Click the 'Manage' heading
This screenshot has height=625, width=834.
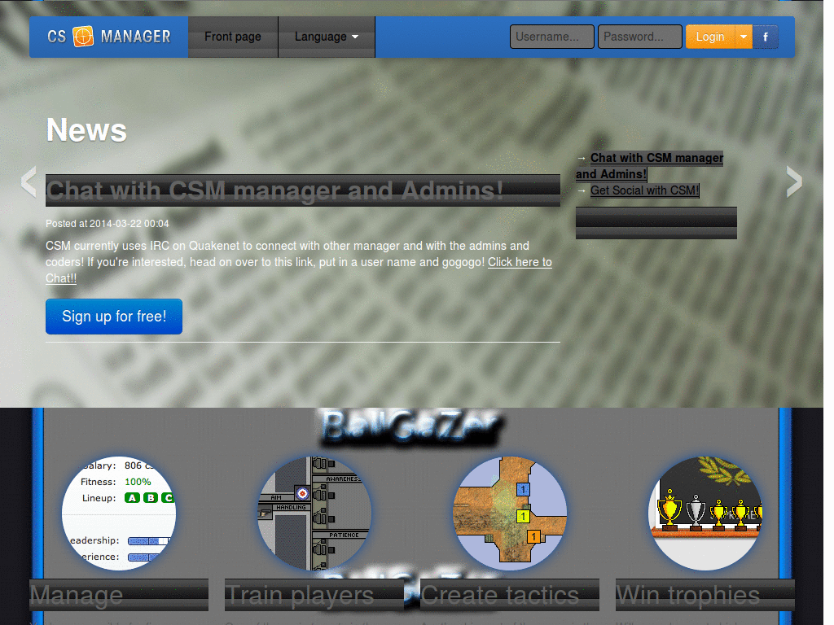tap(77, 595)
